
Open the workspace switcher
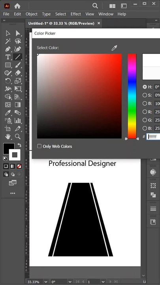point(124,6)
